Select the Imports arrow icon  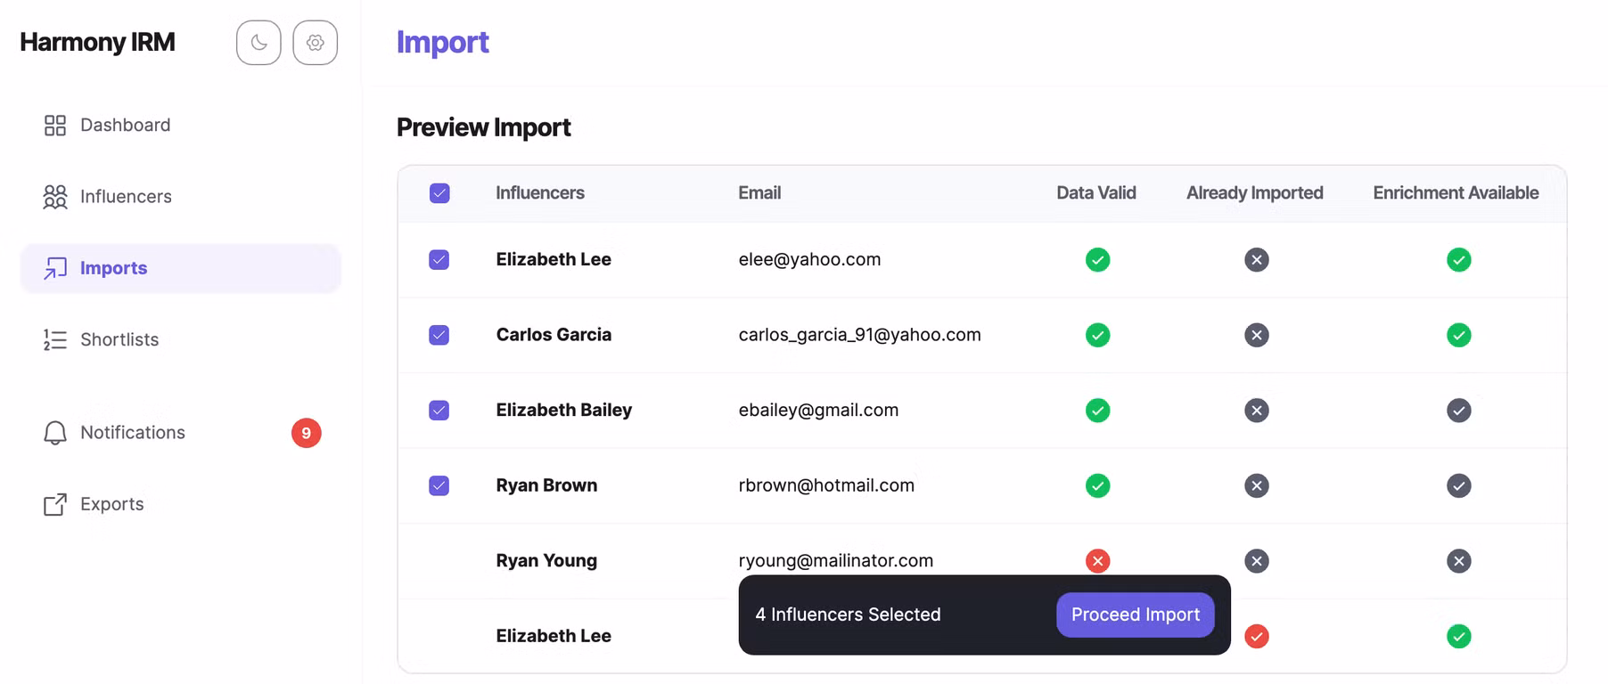tap(54, 268)
